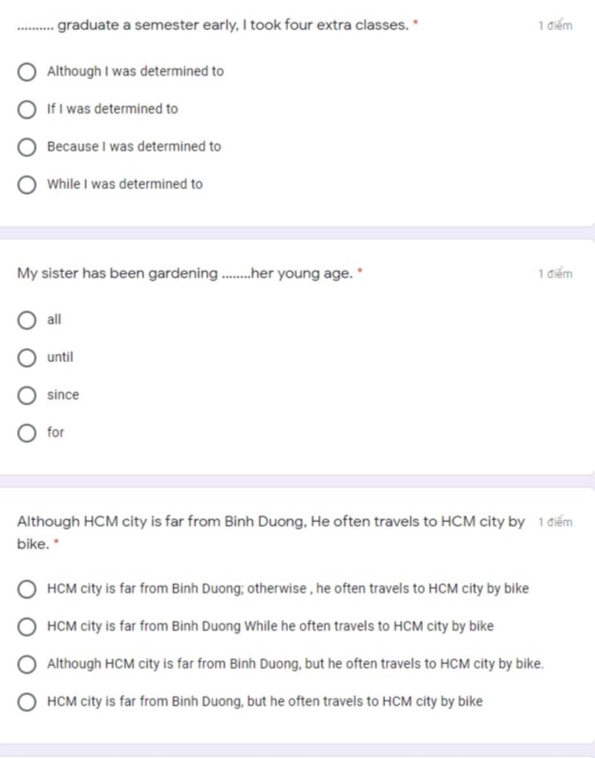Click the label text 'Because I was determined to'

[134, 147]
